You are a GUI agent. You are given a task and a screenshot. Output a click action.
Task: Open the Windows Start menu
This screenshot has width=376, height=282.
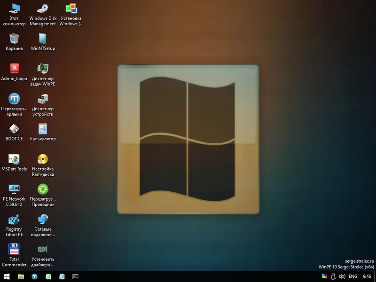click(x=7, y=276)
